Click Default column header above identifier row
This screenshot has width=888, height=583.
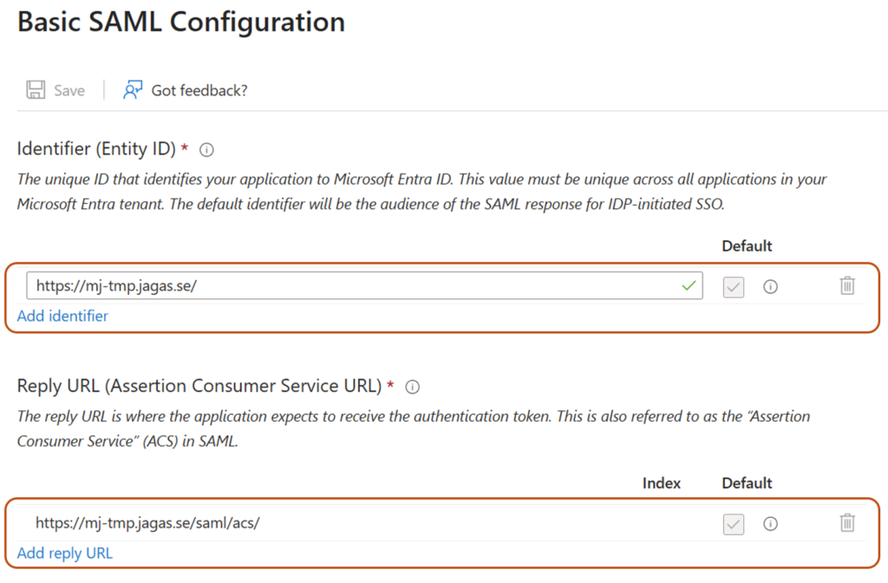point(747,246)
